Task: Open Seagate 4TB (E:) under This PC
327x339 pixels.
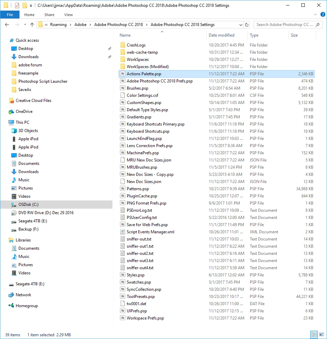Action: click(x=32, y=221)
